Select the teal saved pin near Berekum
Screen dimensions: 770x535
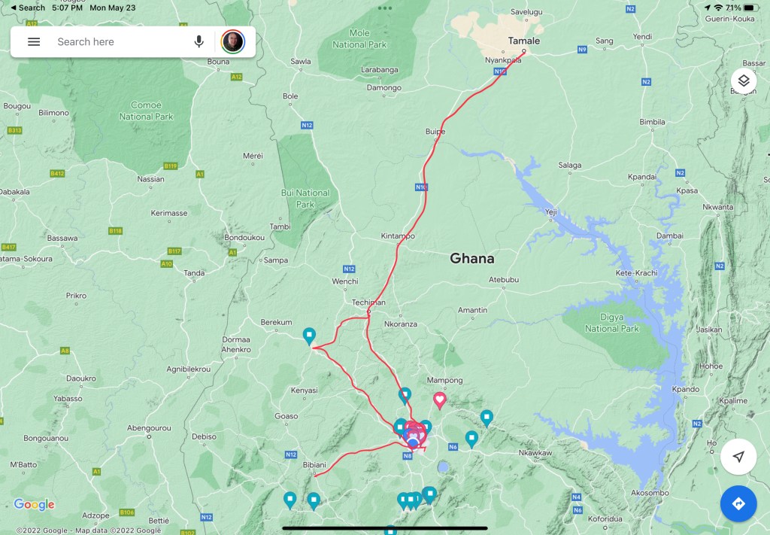(x=309, y=336)
